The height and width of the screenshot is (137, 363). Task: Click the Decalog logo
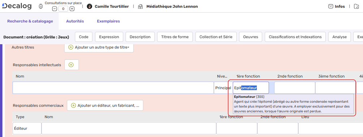17,6
